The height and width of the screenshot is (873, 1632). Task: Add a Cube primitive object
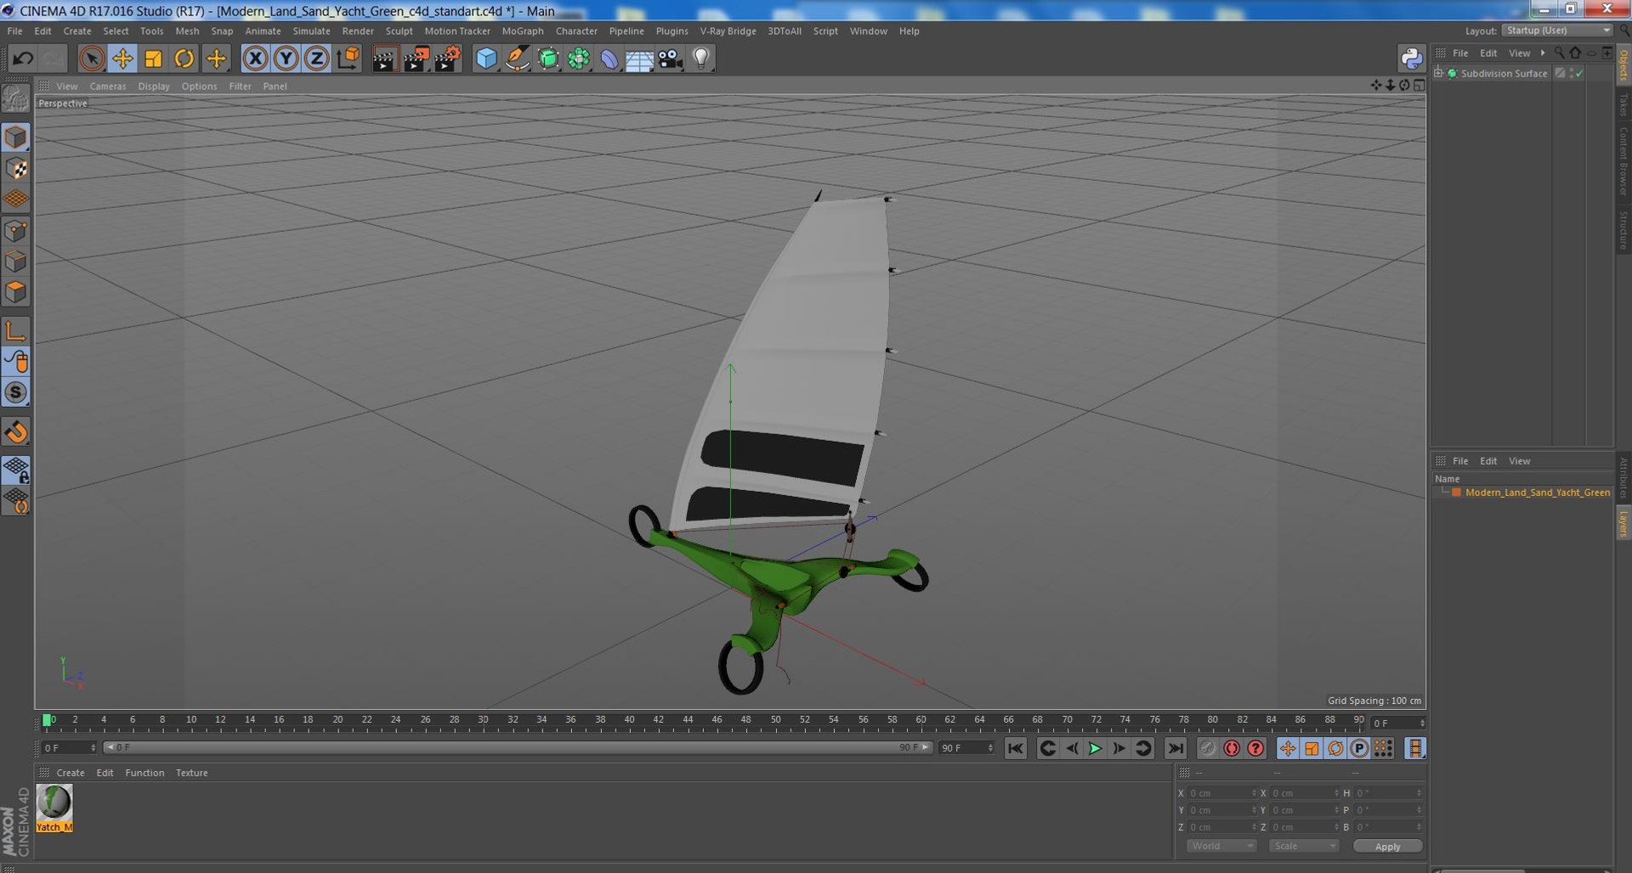[x=486, y=59]
